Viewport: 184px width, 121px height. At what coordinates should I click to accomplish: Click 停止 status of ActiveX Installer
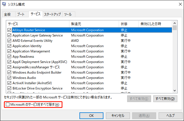point(124,83)
